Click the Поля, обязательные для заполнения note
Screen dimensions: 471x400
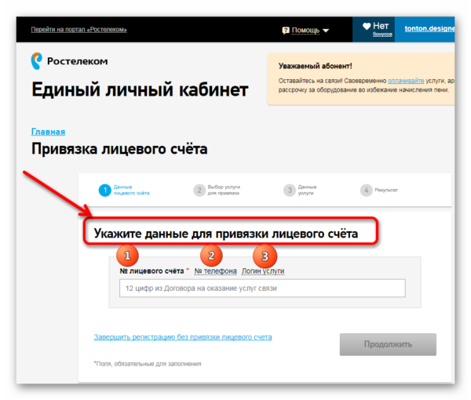point(148,364)
